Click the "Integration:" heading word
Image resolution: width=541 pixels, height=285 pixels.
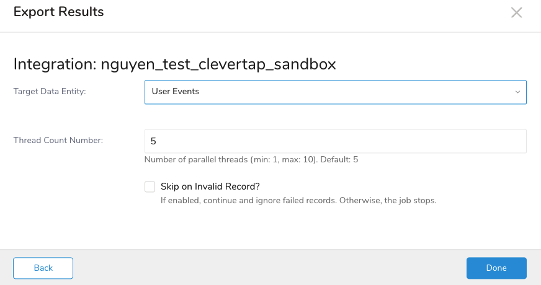pyautogui.click(x=55, y=64)
